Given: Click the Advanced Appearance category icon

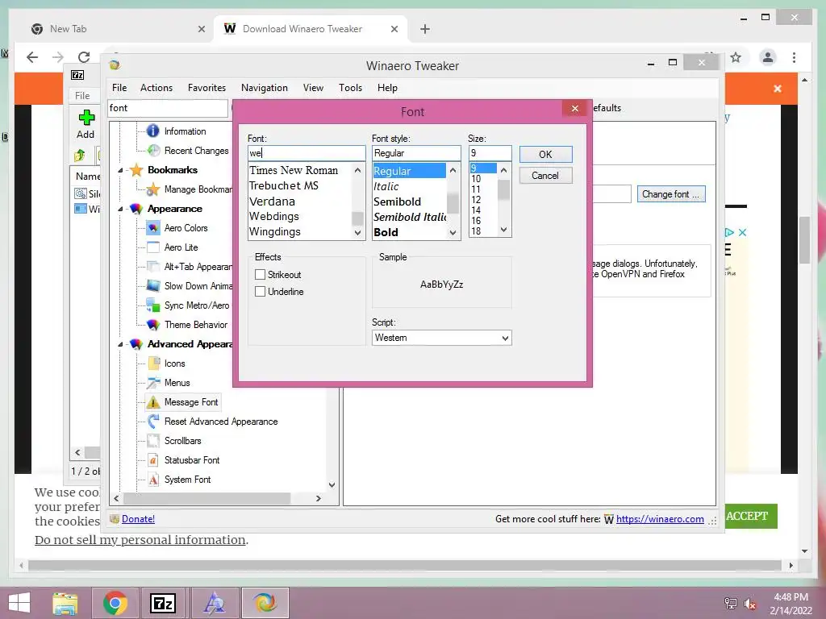Looking at the screenshot, I should coord(136,344).
